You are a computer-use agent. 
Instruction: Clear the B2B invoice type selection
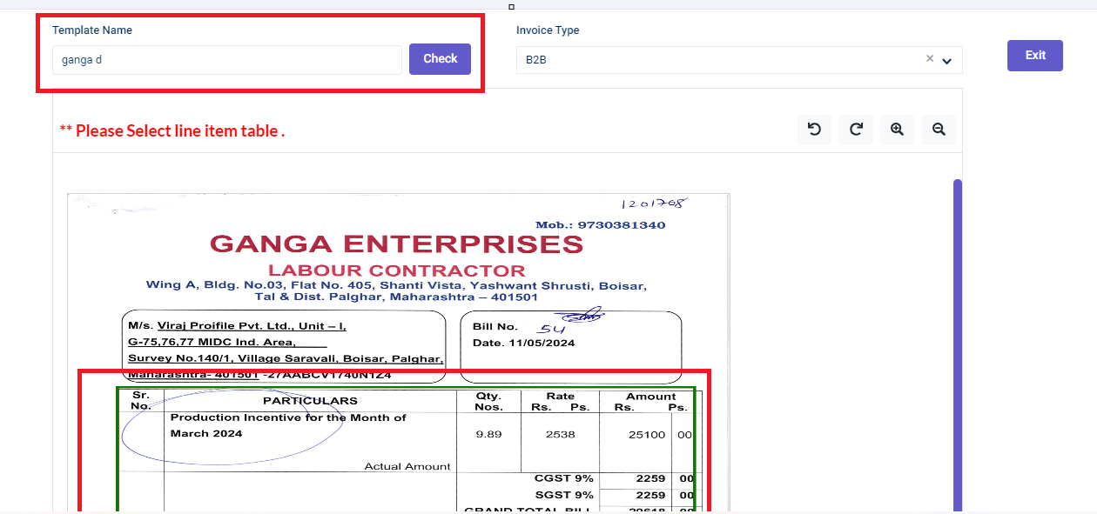click(929, 59)
